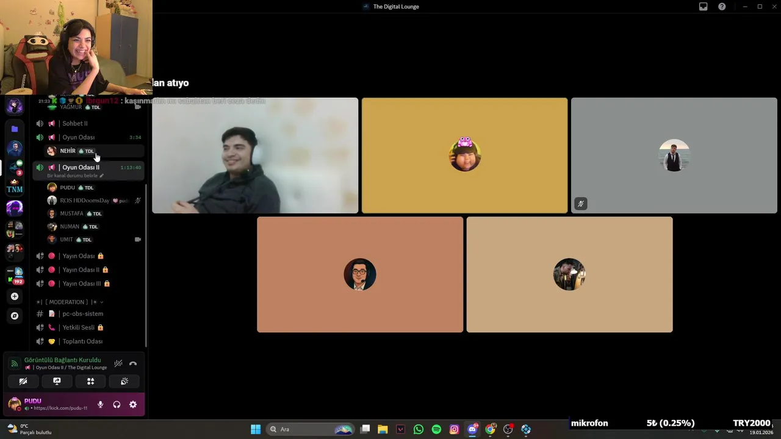Open the Yayın Odası locked channel
Viewport: 781px width, 439px height.
pos(90,256)
